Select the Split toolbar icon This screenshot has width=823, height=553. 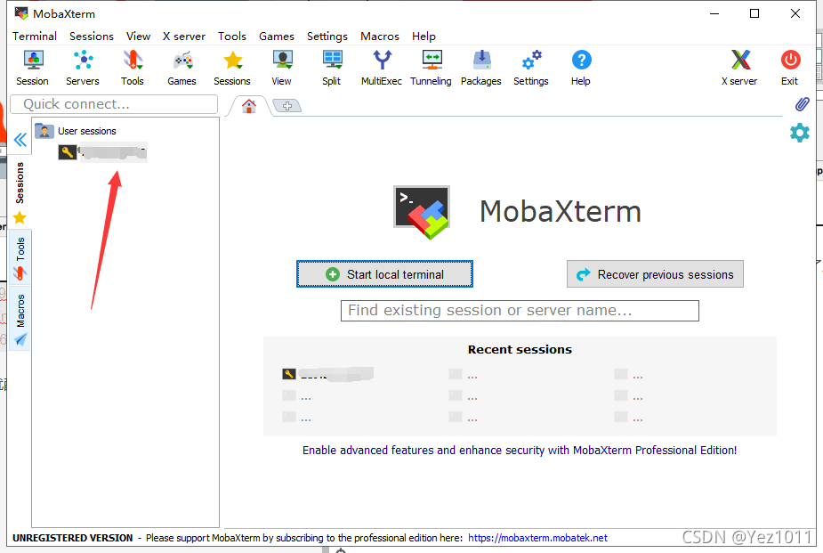pyautogui.click(x=332, y=69)
